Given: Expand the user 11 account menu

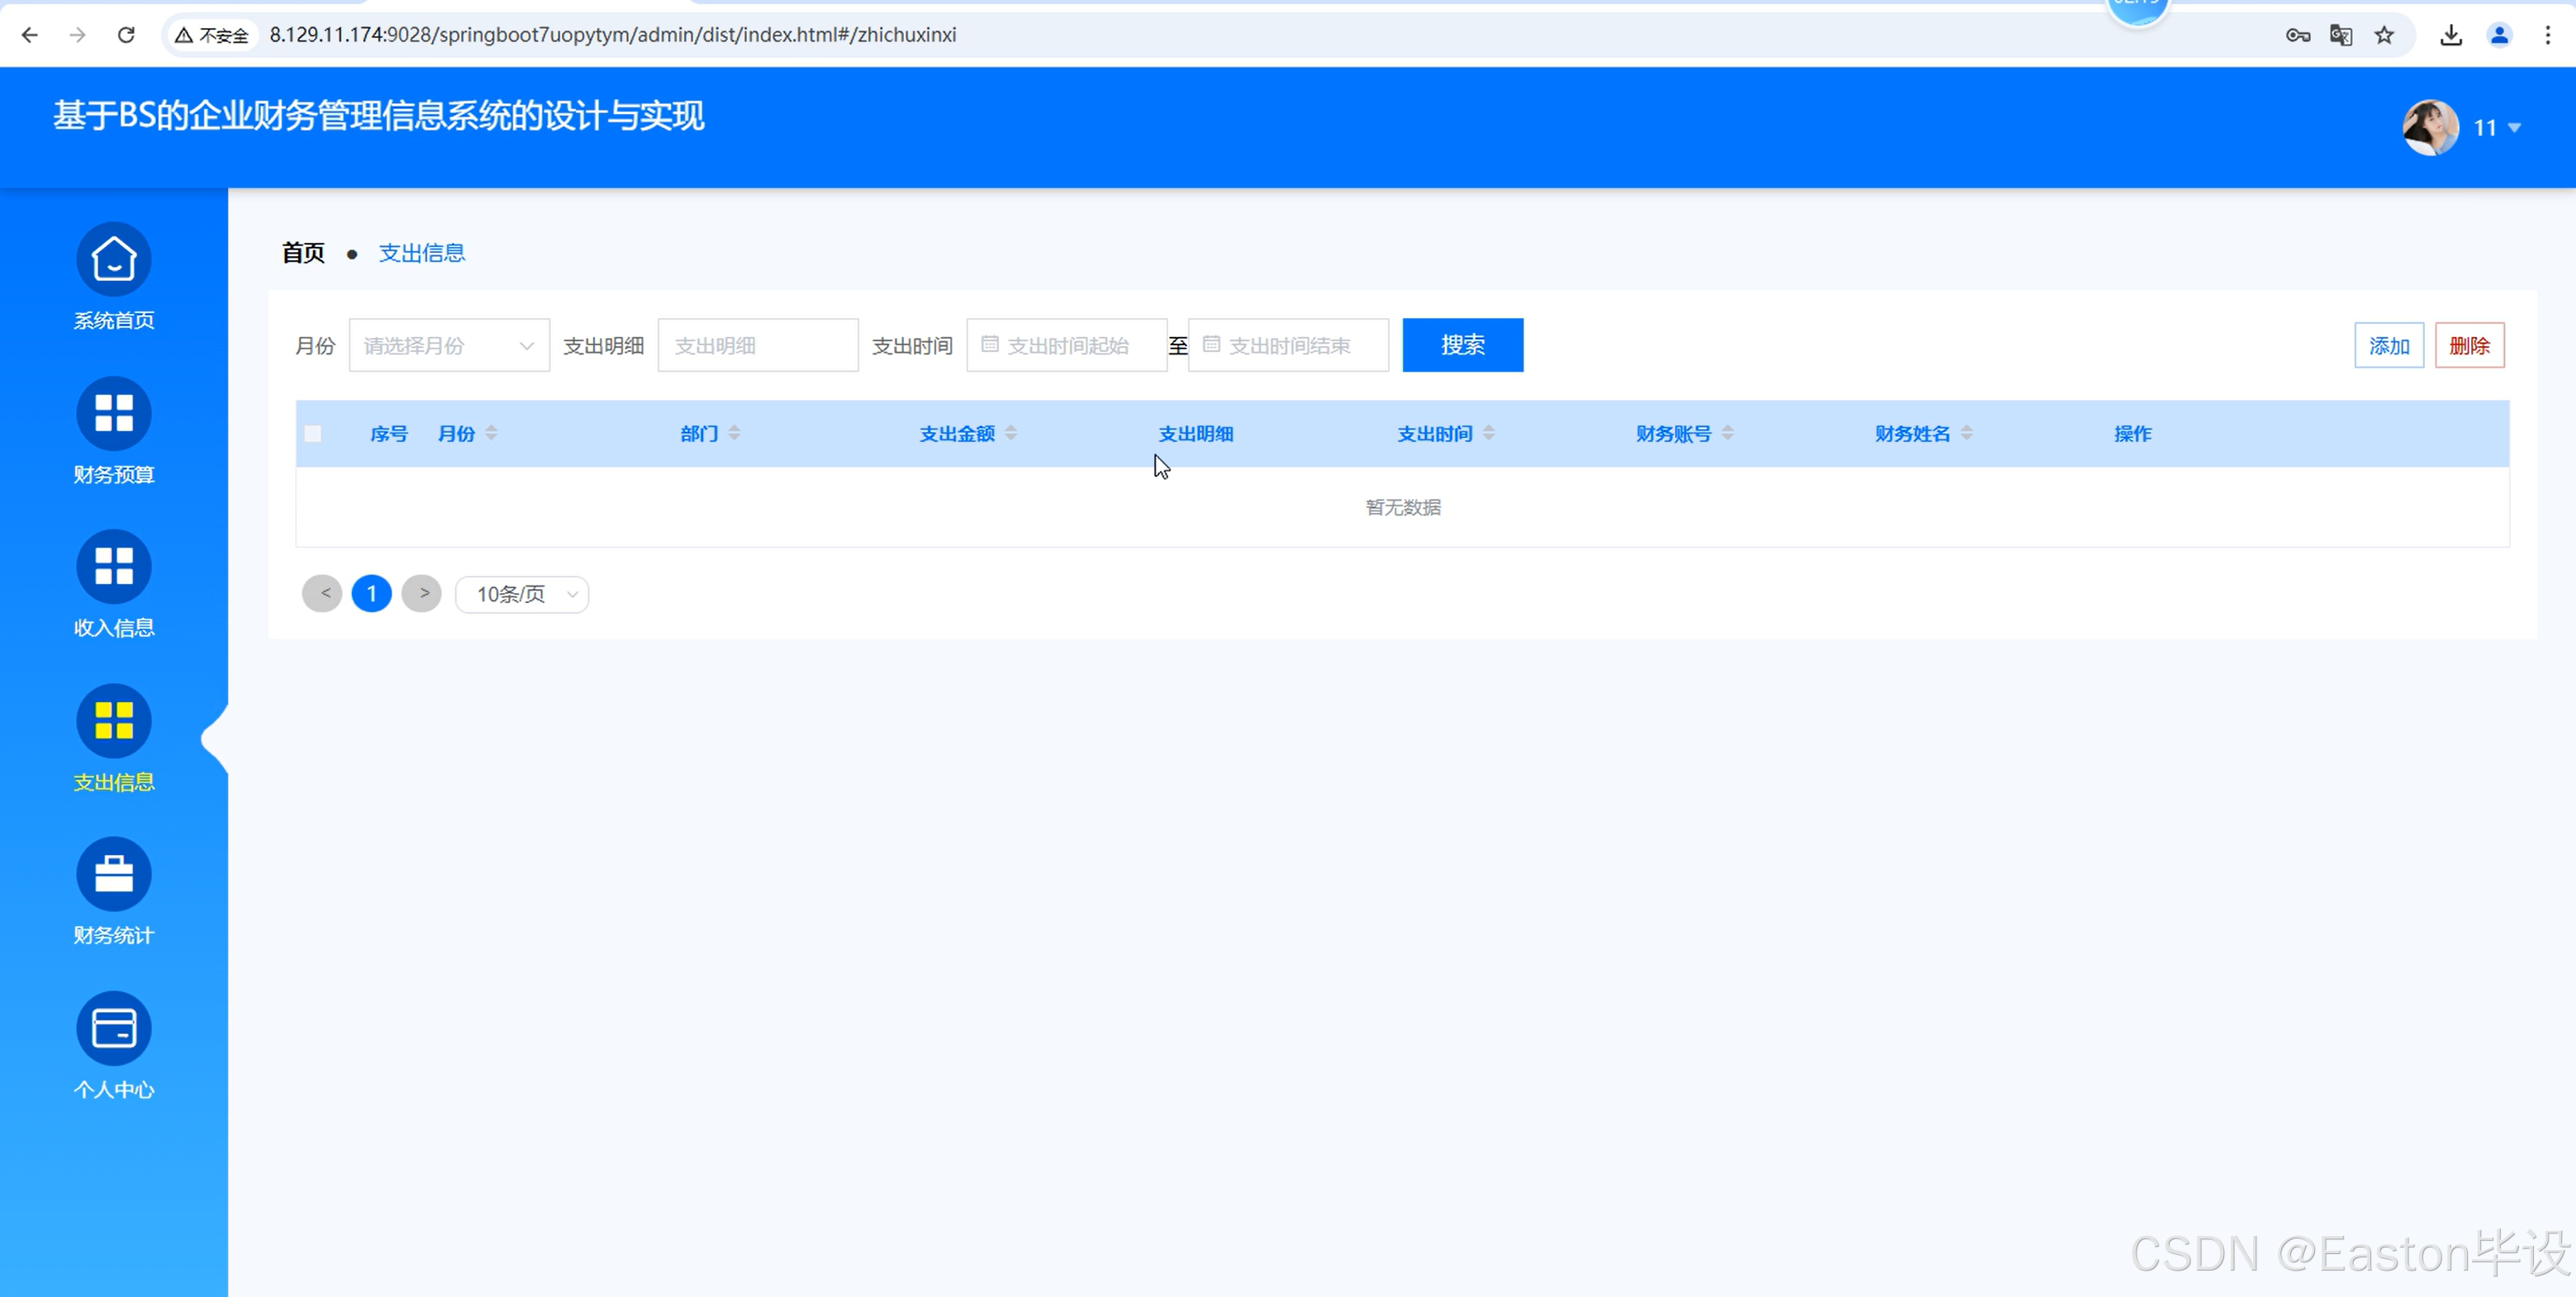Looking at the screenshot, I should [x=2496, y=128].
